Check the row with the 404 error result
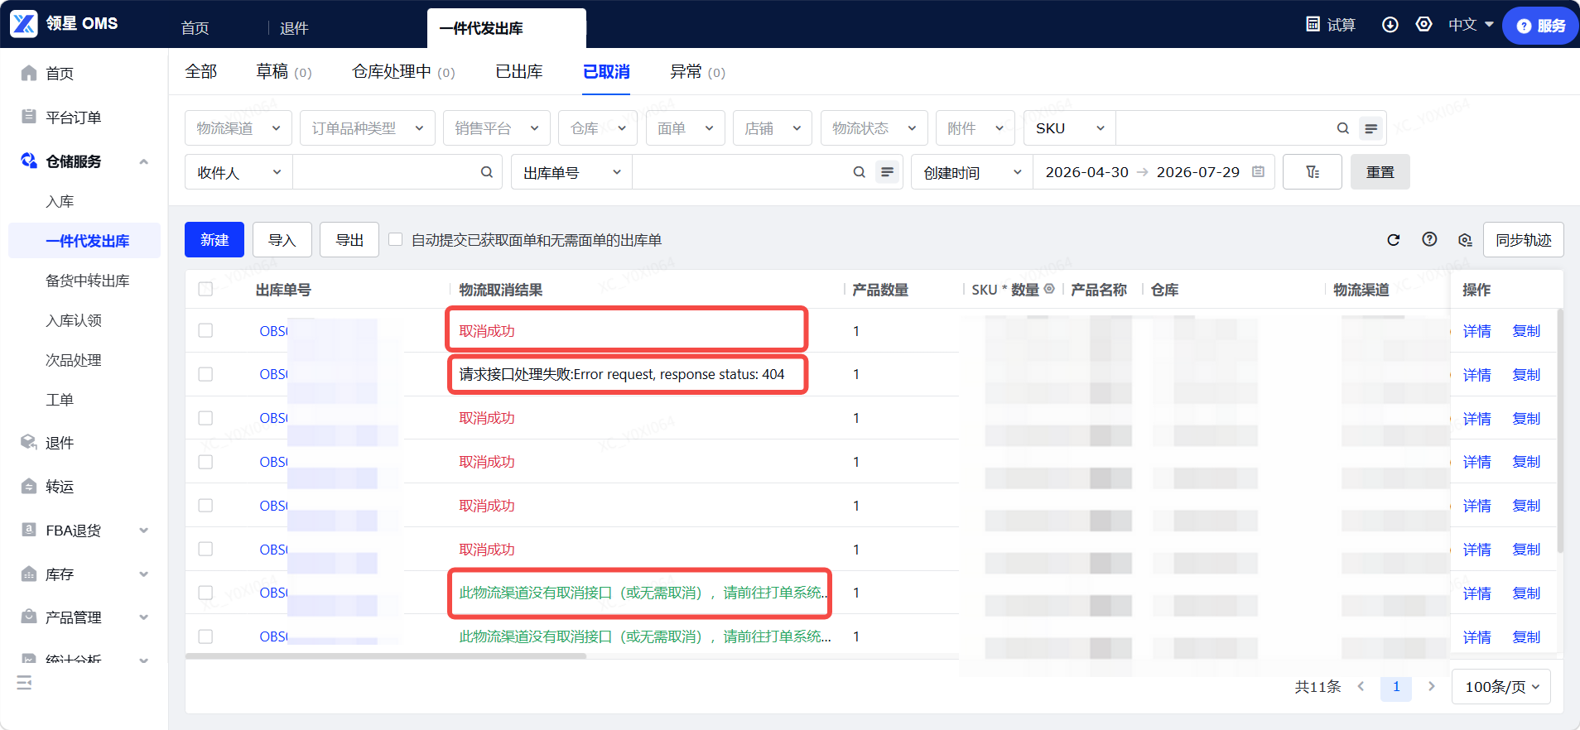Viewport: 1580px width, 730px height. click(x=205, y=374)
